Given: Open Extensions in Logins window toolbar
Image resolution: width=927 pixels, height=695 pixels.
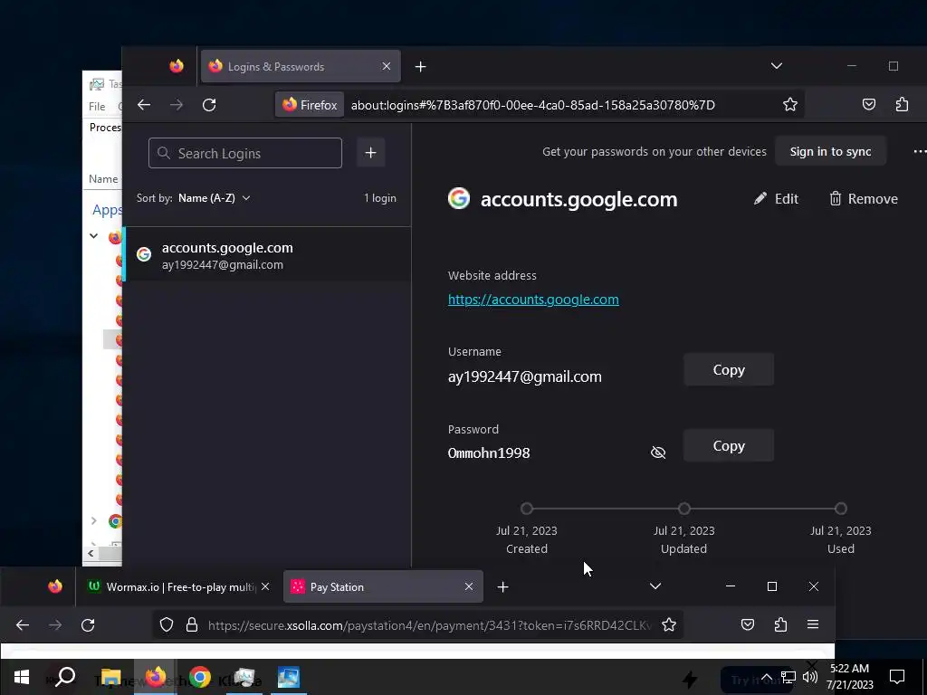Looking at the screenshot, I should (902, 105).
